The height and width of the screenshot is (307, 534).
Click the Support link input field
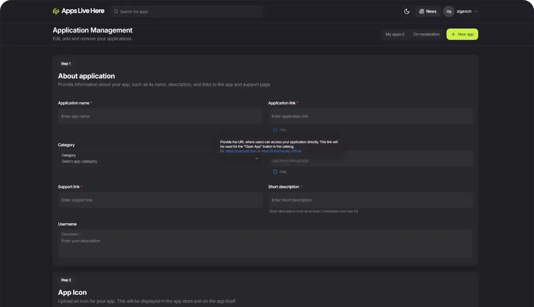click(160, 200)
